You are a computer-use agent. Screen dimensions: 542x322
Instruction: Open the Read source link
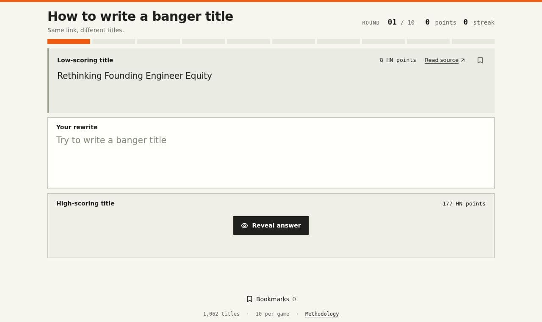445,60
